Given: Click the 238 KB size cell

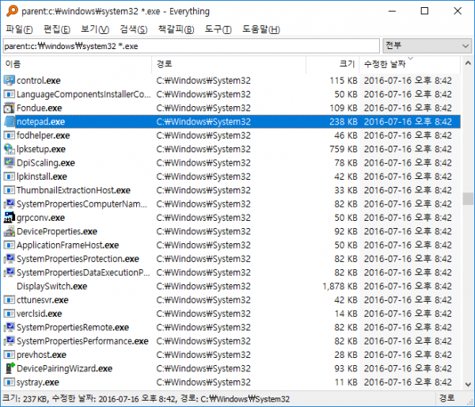Looking at the screenshot, I should [344, 122].
